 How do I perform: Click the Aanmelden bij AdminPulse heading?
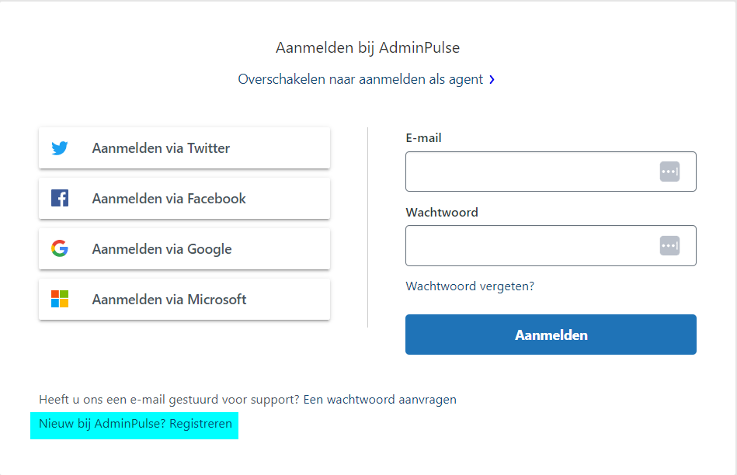tap(367, 47)
